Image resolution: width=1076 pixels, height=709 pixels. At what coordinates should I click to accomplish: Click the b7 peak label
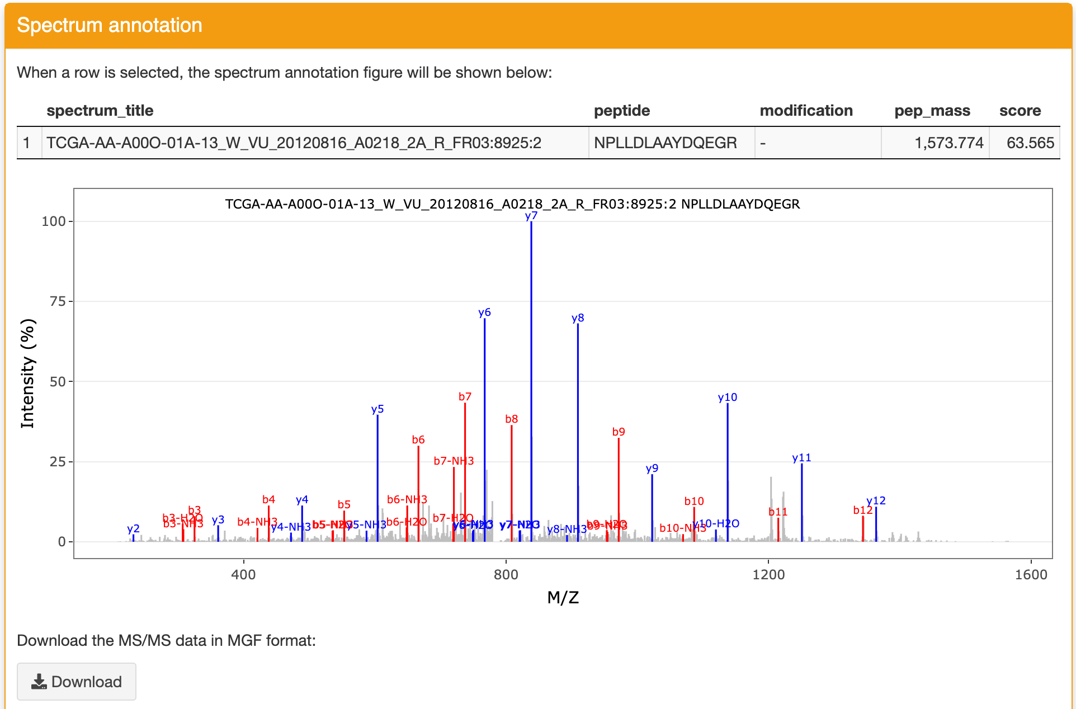[x=465, y=396]
